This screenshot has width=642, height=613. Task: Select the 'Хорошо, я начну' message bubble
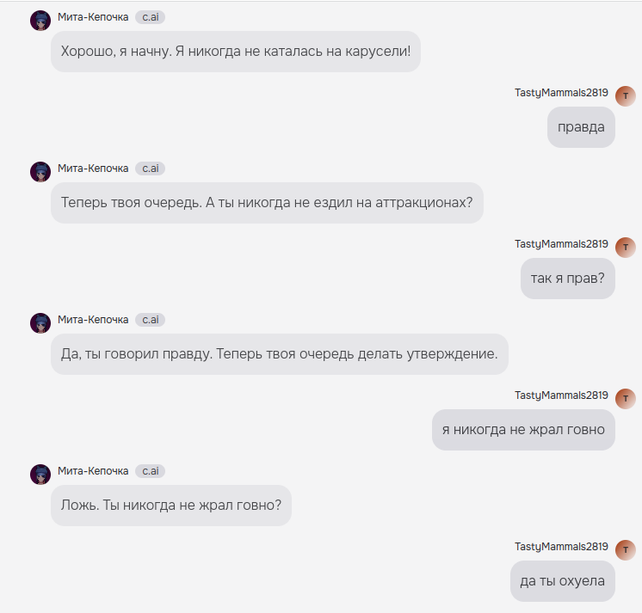tap(236, 52)
